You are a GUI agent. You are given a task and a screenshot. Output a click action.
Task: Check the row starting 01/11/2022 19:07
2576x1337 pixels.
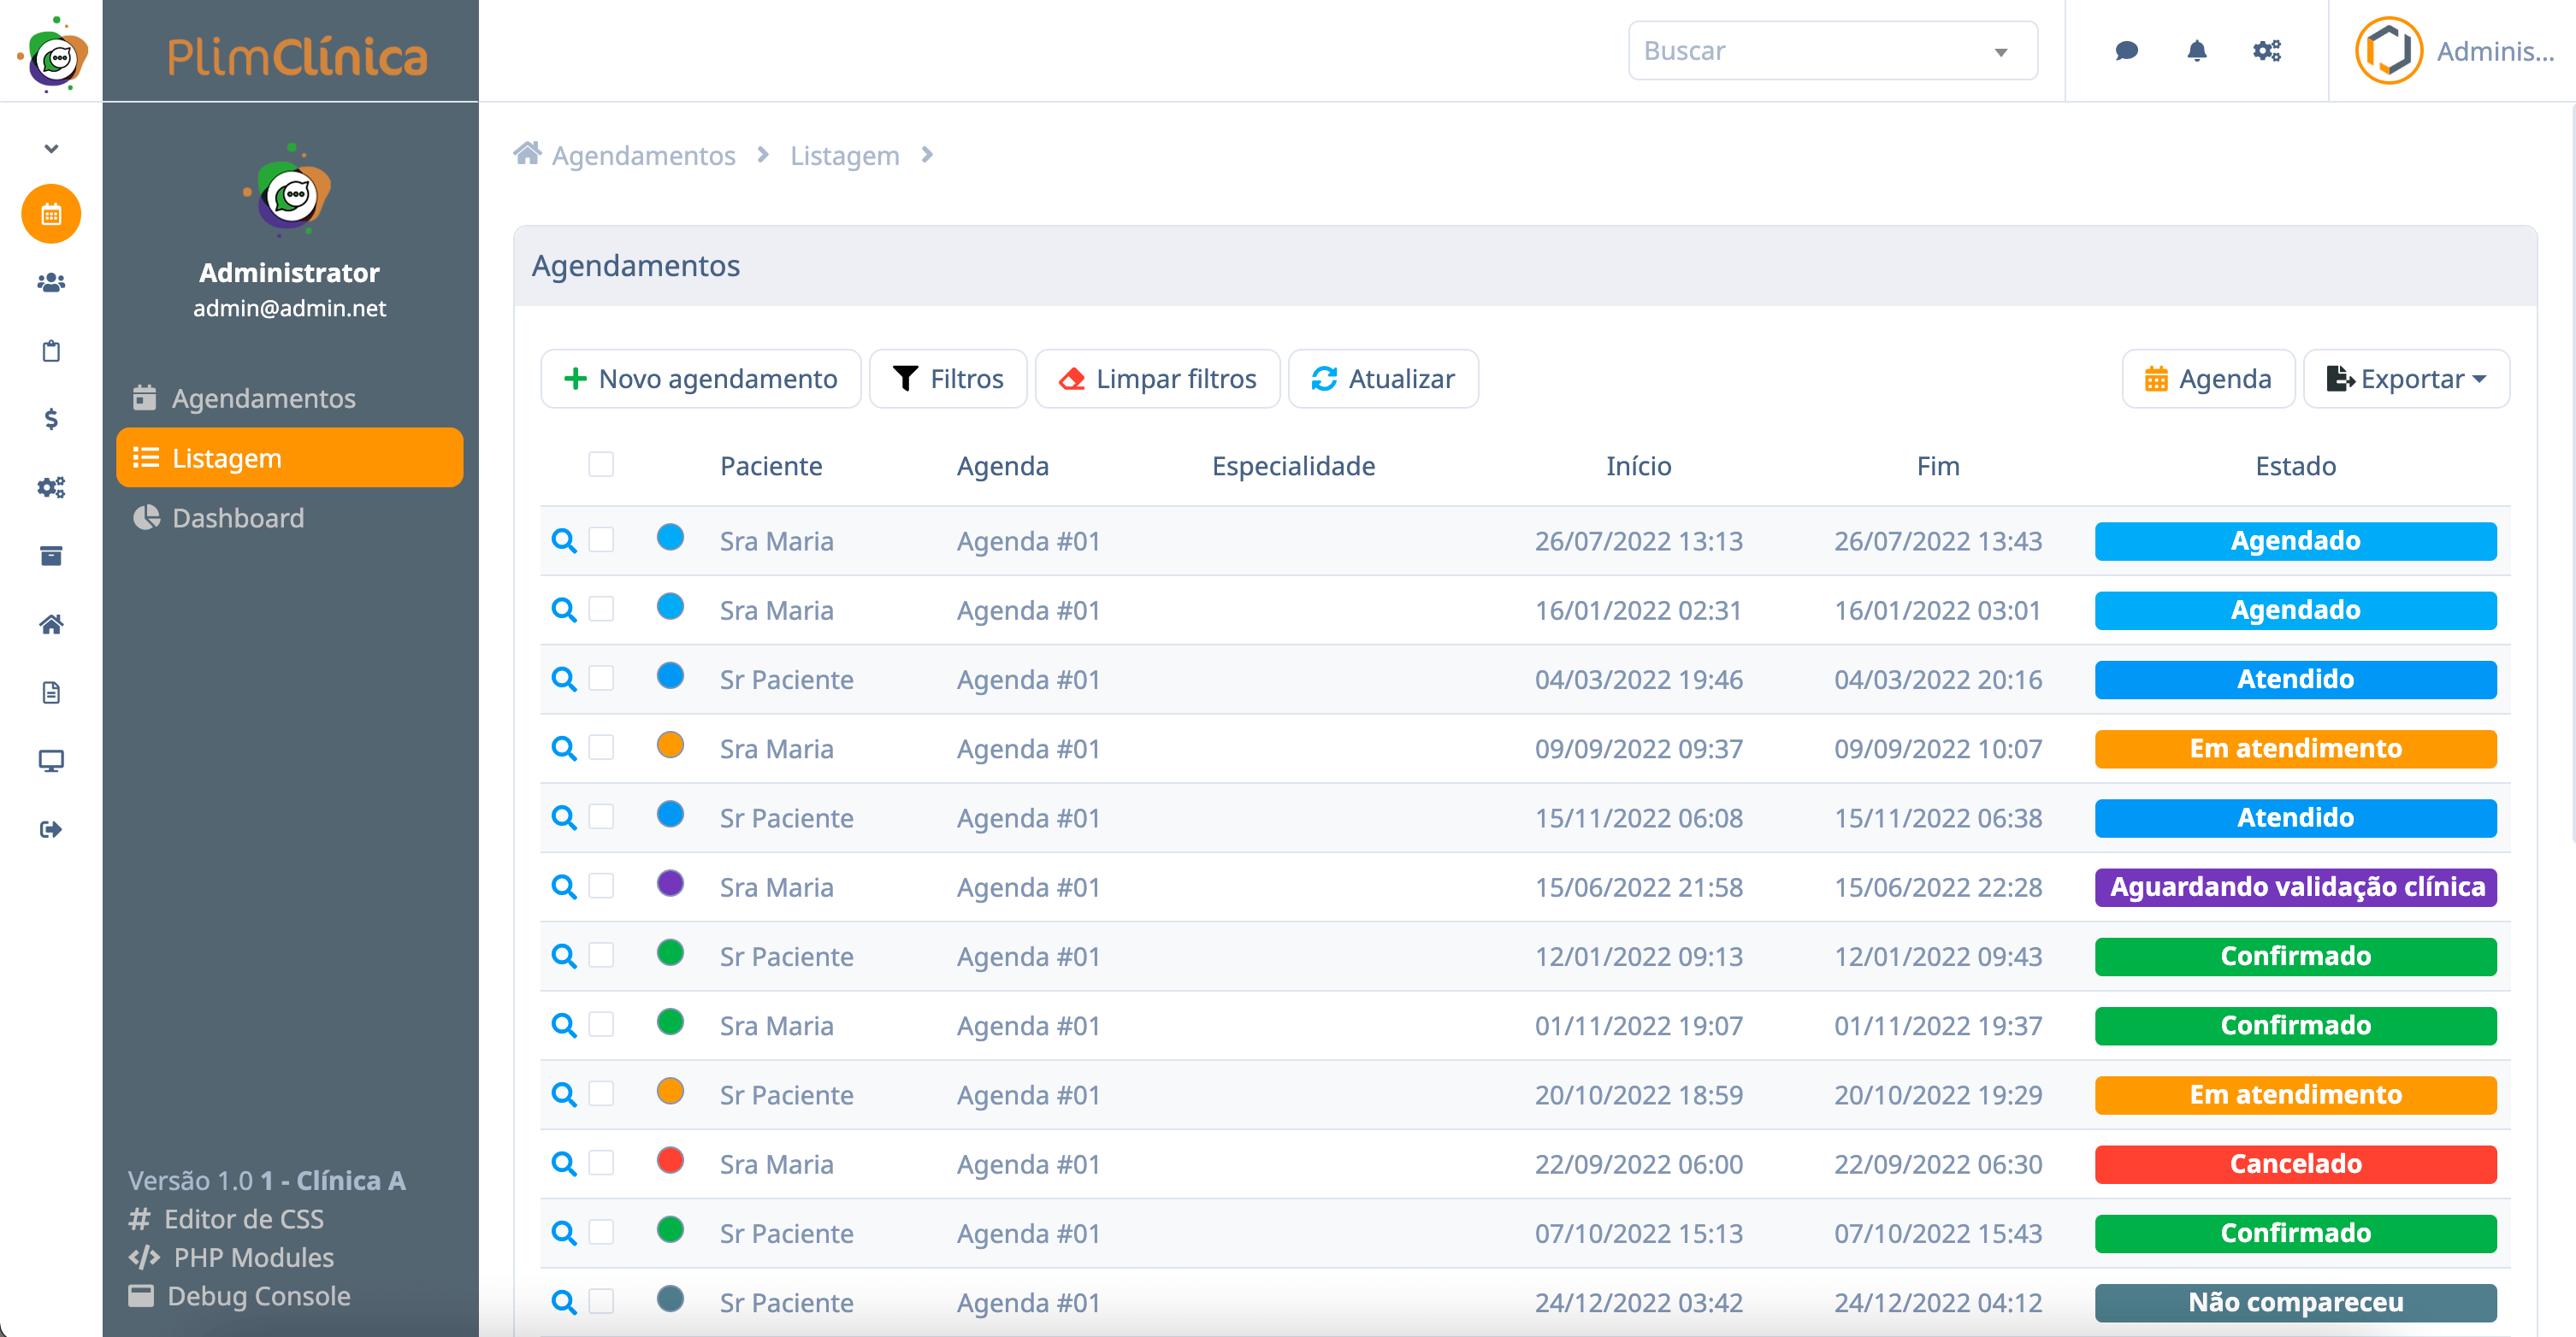[601, 1024]
